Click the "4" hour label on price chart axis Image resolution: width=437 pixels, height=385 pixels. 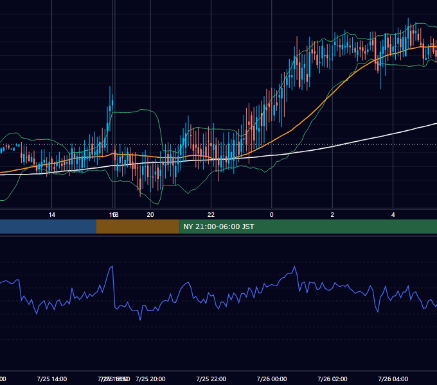(x=393, y=215)
